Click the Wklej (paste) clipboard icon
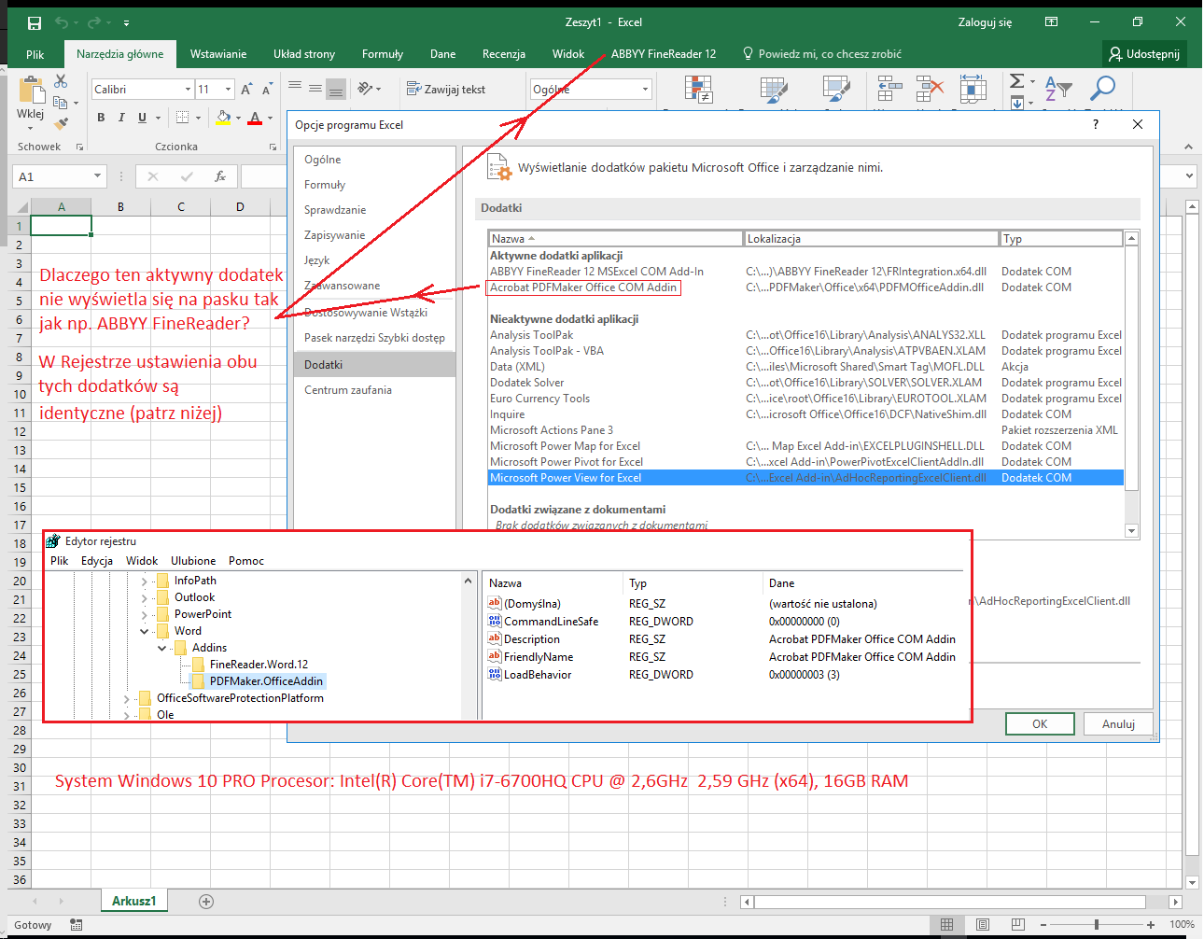The width and height of the screenshot is (1204, 939). 31,90
